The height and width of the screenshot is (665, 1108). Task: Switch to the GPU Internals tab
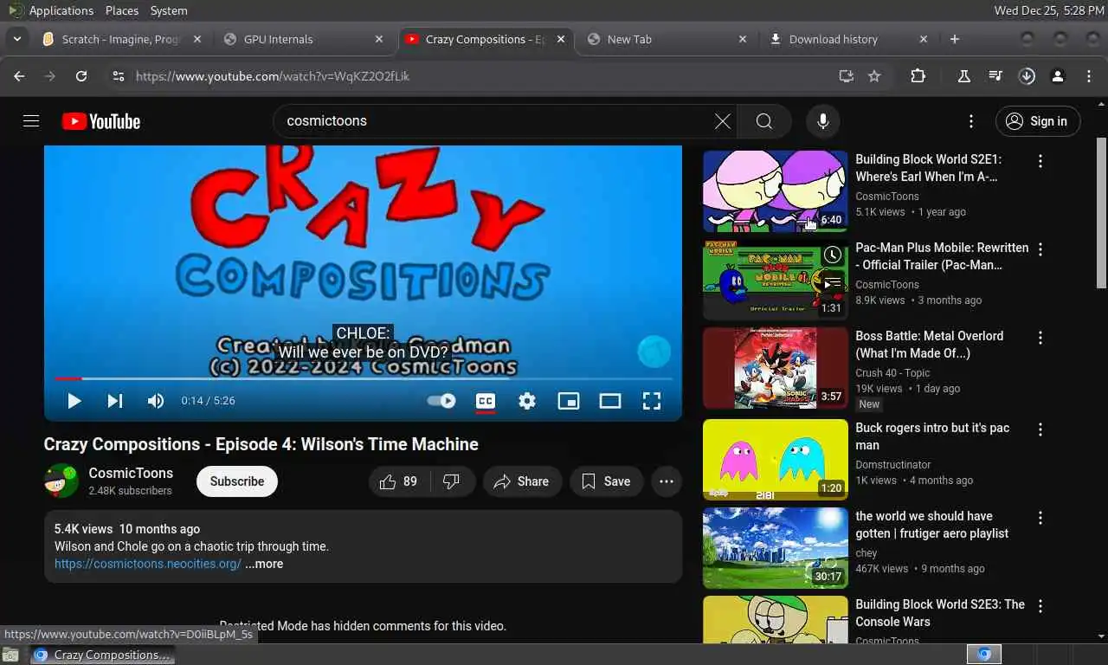(304, 39)
